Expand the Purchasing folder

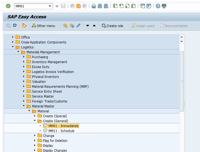tap(24, 57)
